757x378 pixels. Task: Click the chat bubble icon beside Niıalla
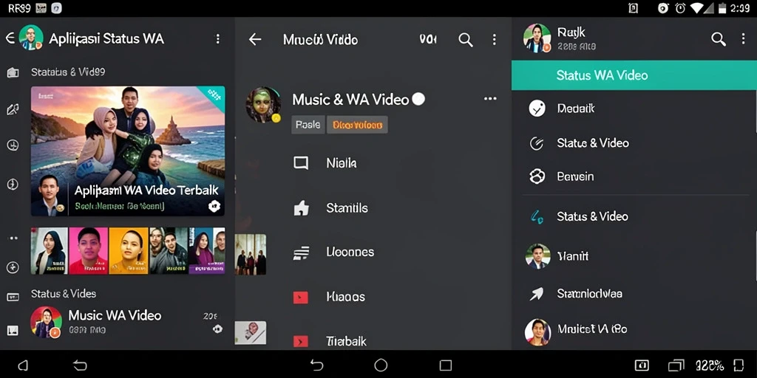[x=301, y=163]
